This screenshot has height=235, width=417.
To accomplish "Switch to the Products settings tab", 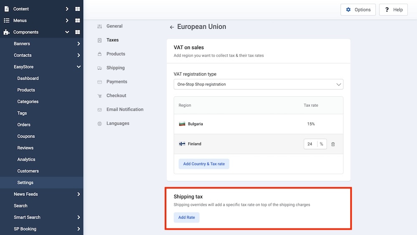I will 116,54.
